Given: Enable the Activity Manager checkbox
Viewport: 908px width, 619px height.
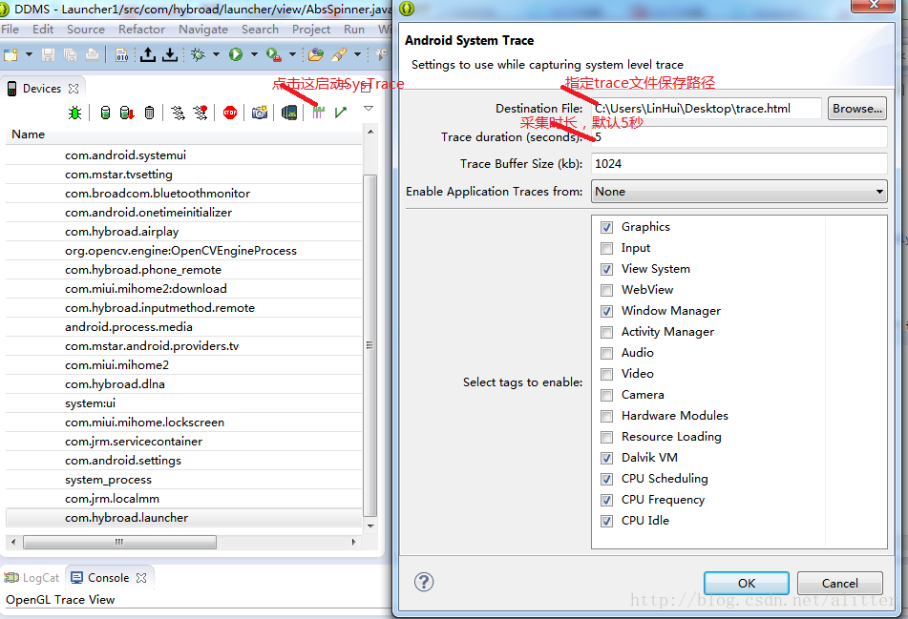Looking at the screenshot, I should coord(606,332).
